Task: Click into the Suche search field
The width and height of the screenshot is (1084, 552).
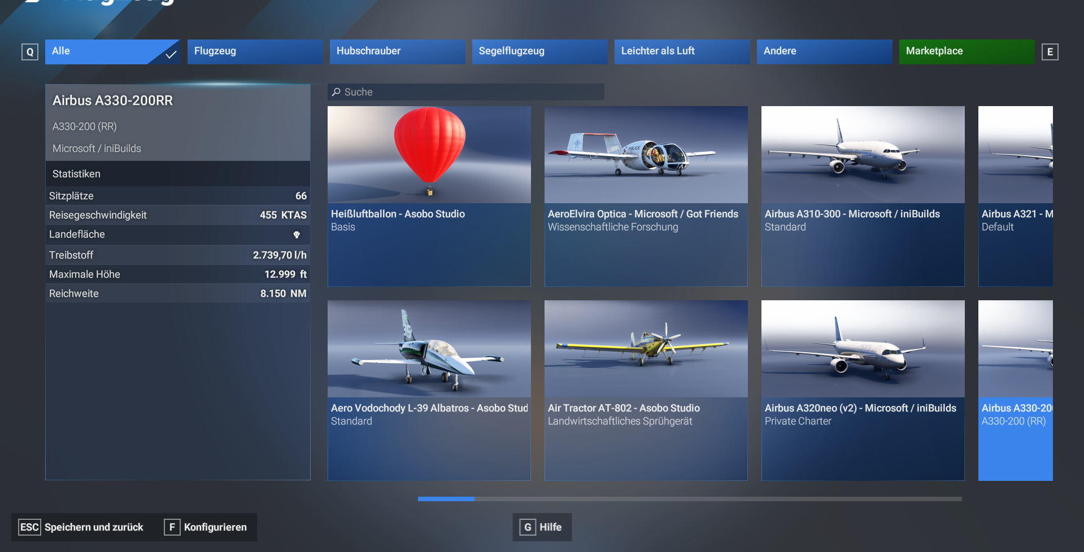Action: point(466,92)
